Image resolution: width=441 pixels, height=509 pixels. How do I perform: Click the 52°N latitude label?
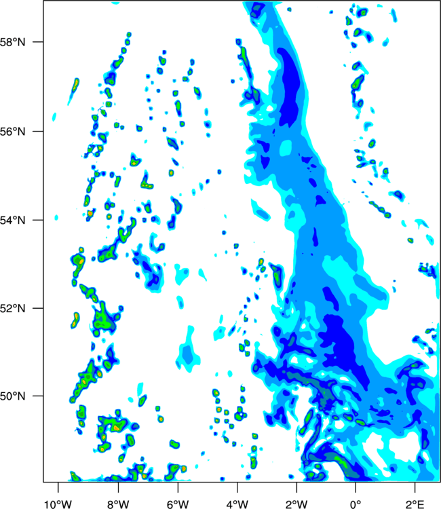(x=12, y=308)
